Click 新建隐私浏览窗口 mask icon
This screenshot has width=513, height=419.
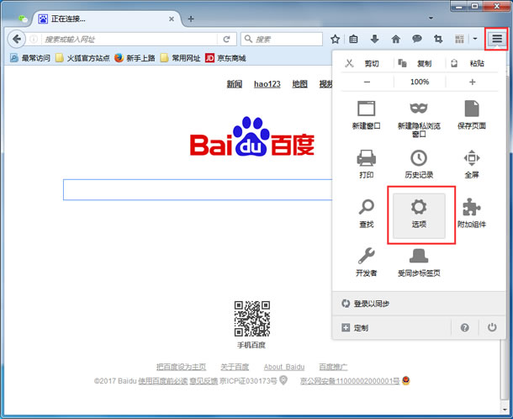[x=419, y=108]
